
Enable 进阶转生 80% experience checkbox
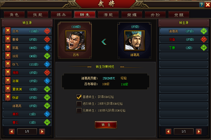(79, 104)
